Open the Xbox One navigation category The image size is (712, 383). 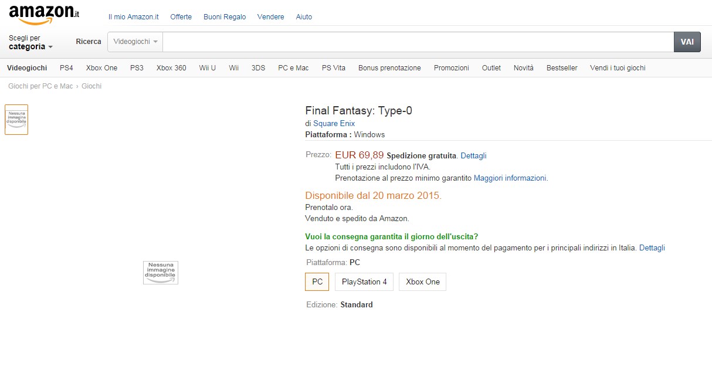coord(101,68)
